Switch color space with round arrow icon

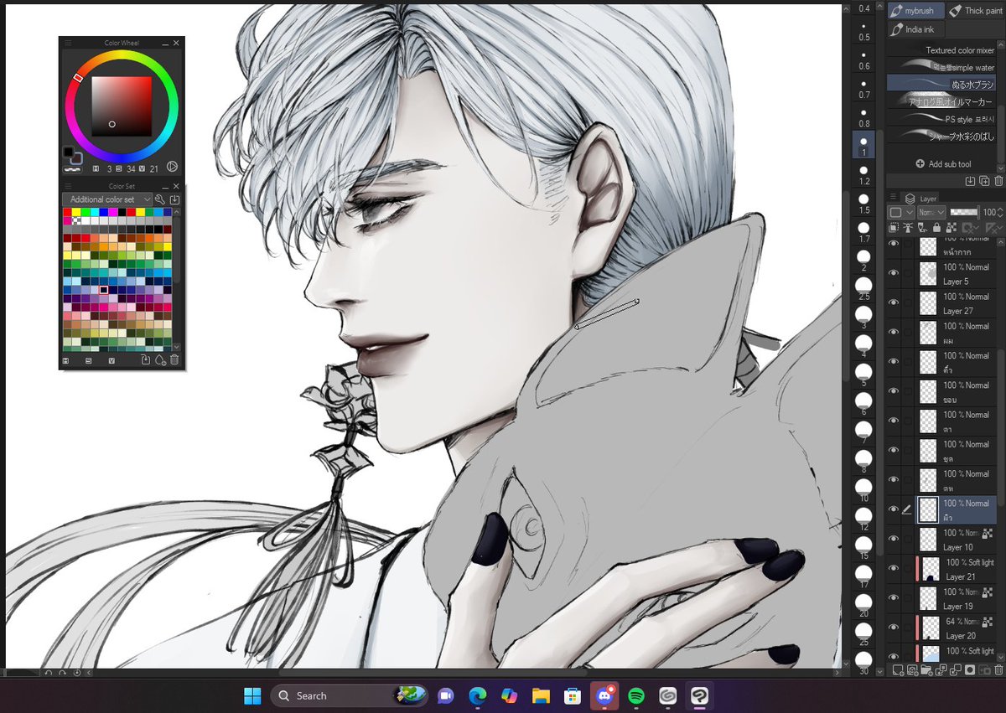coord(172,168)
